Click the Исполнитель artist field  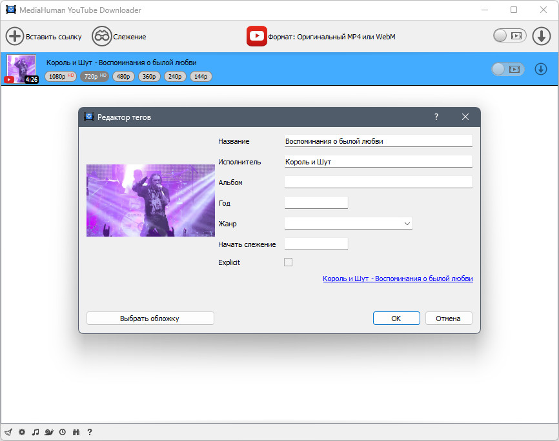coord(378,161)
